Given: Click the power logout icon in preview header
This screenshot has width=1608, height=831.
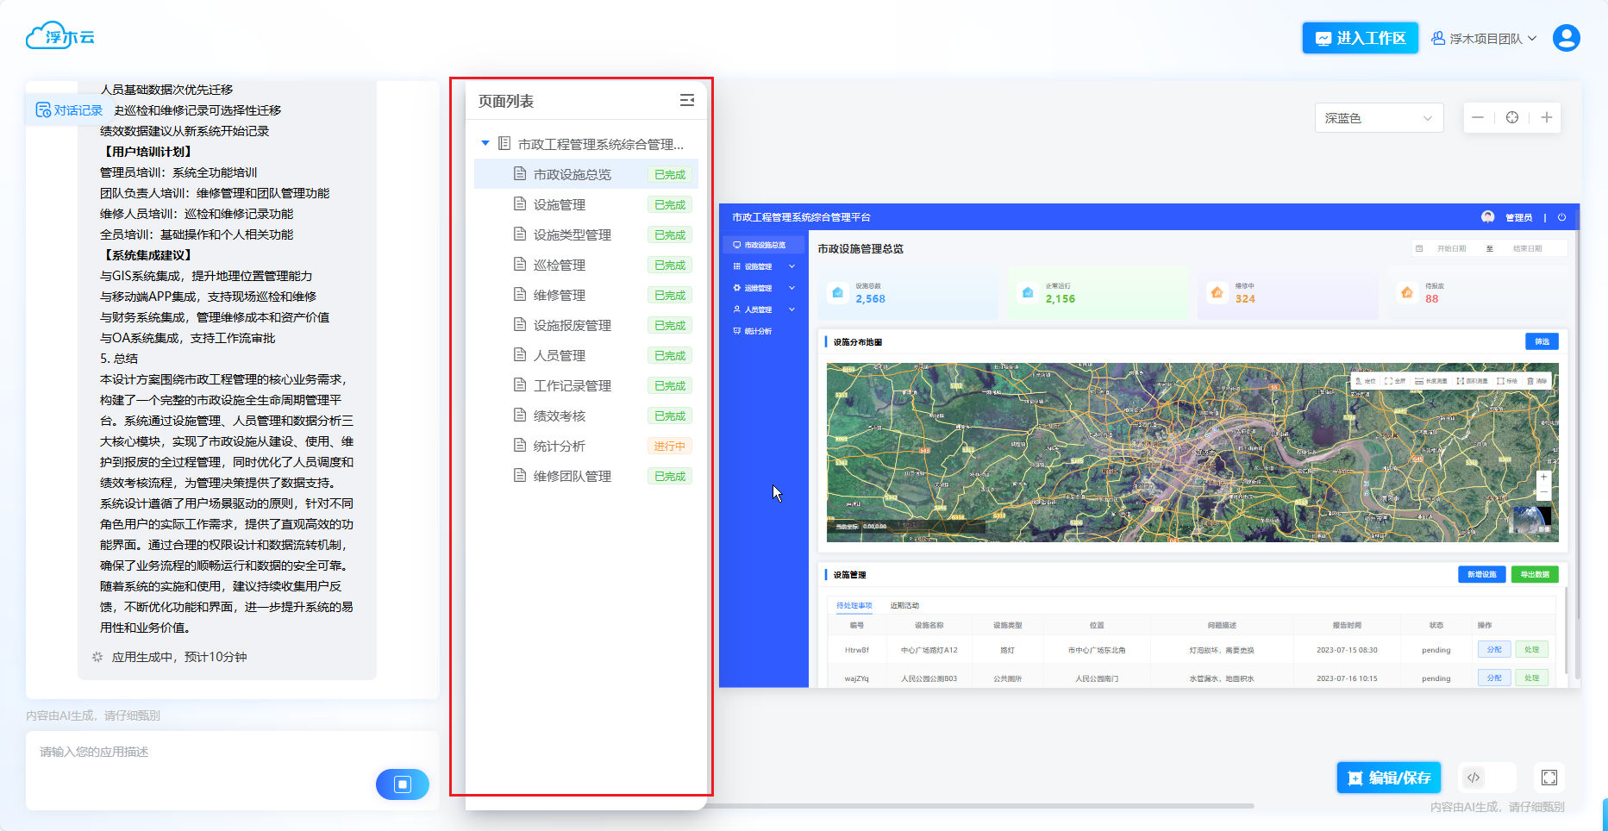Looking at the screenshot, I should coord(1561,217).
